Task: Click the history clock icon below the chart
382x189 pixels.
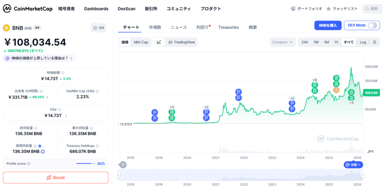Action: 122,165
